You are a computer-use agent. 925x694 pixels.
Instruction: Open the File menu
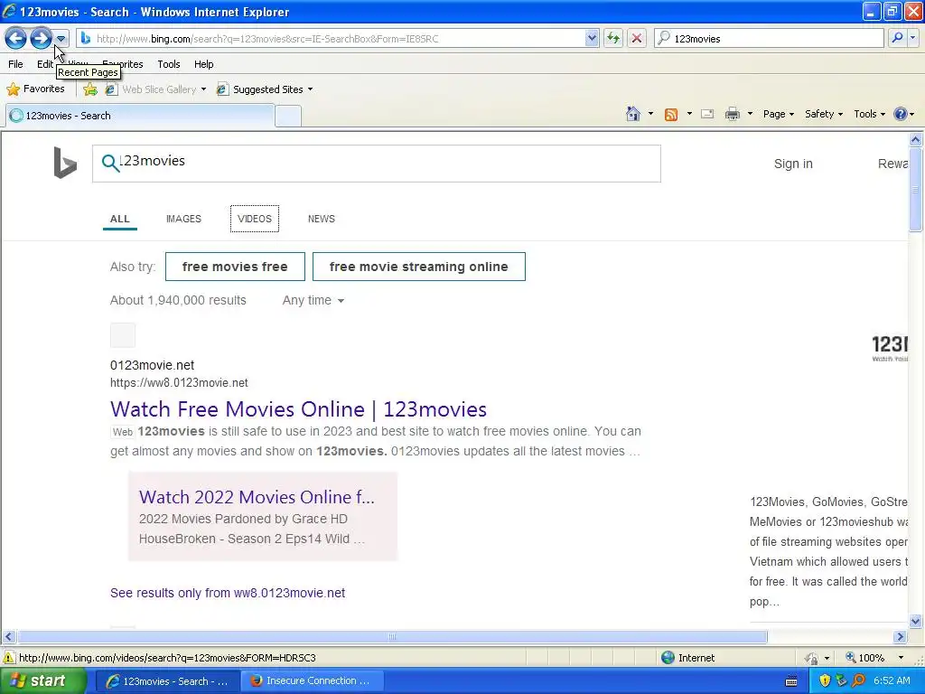(x=16, y=64)
